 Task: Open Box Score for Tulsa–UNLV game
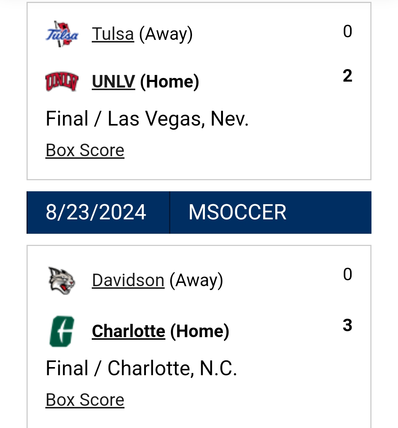pyautogui.click(x=85, y=150)
